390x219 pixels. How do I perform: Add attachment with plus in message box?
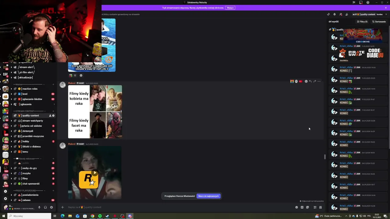(x=62, y=207)
